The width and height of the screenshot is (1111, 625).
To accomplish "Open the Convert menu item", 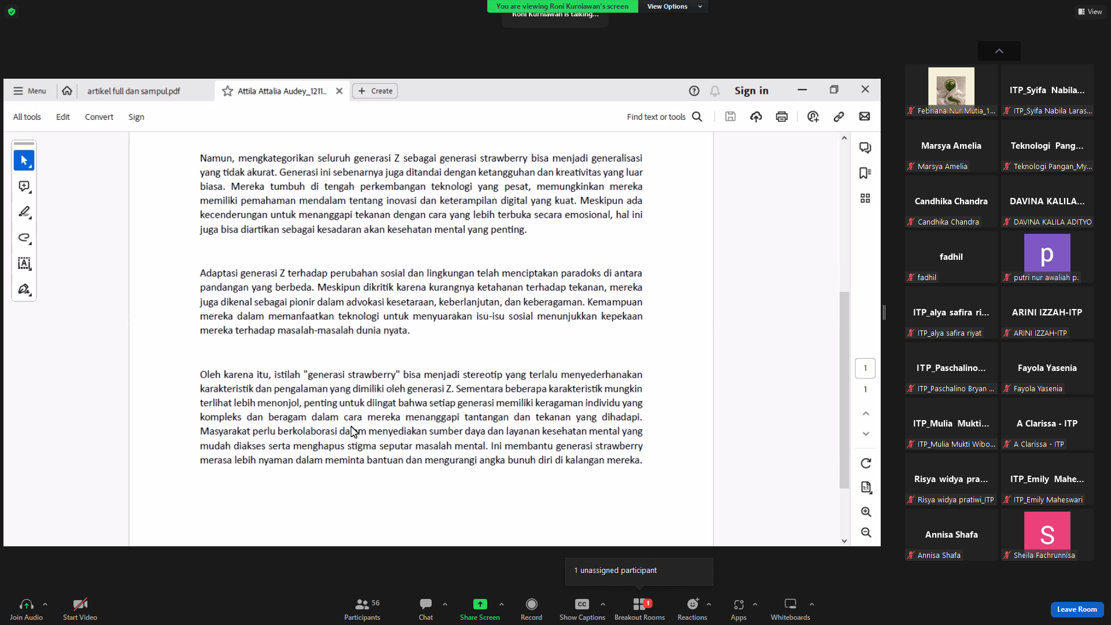I will (x=99, y=117).
